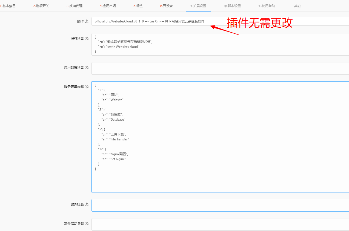Open the 6.开发者 tab
The height and width of the screenshot is (231, 349).
[x=167, y=6]
